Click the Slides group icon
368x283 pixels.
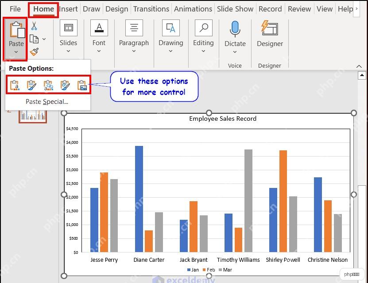point(69,28)
